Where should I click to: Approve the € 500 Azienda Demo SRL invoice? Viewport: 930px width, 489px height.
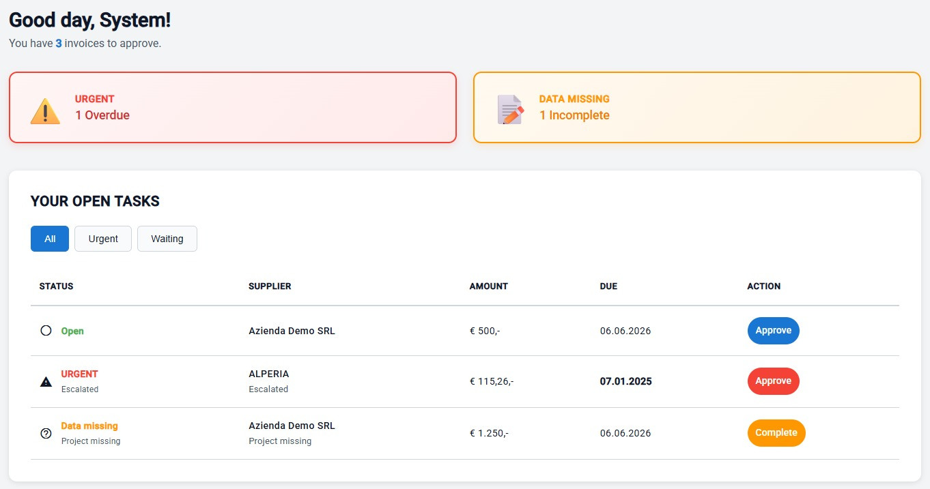pos(773,331)
